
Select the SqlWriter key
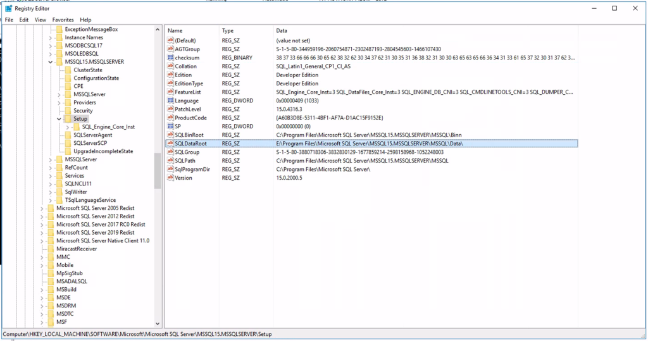76,192
